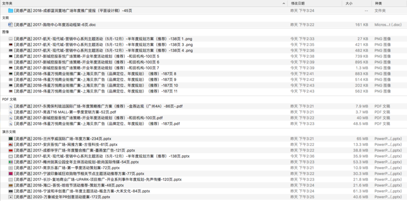
Task: Click PDF icon for 东莞保利瑞远国际广场 file
Action: tap(11, 106)
